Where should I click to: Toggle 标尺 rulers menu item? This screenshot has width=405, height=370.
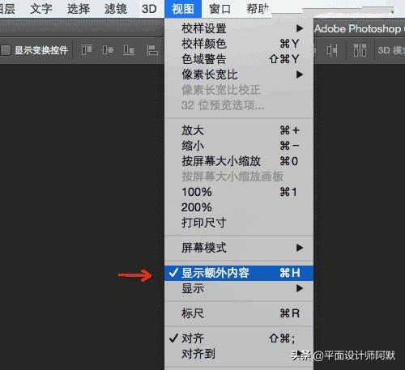(x=239, y=313)
